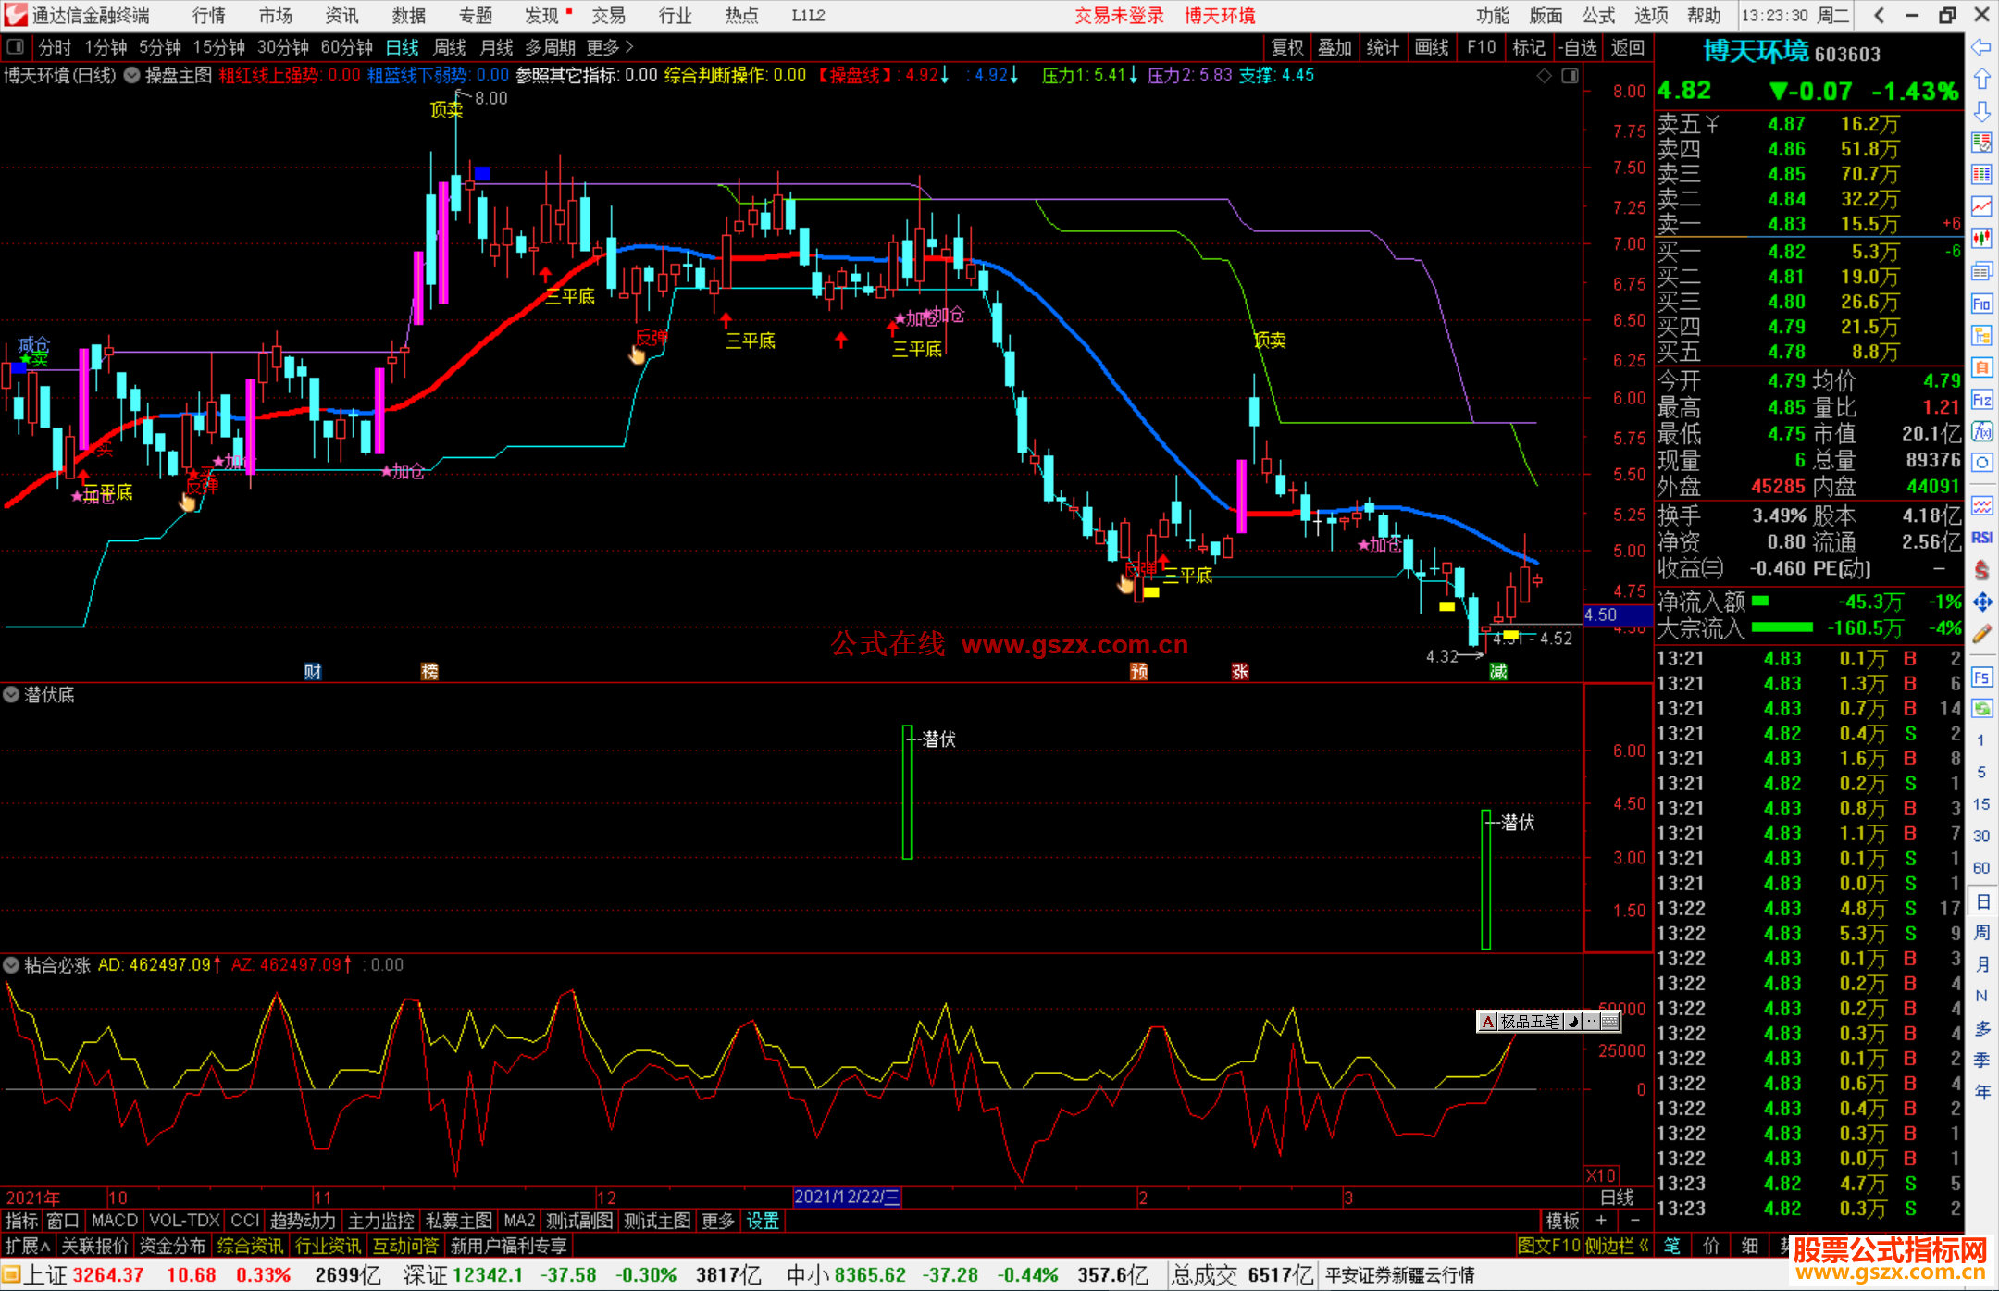Click the split-window icon at chart top-right
This screenshot has width=1999, height=1291.
click(x=1571, y=76)
